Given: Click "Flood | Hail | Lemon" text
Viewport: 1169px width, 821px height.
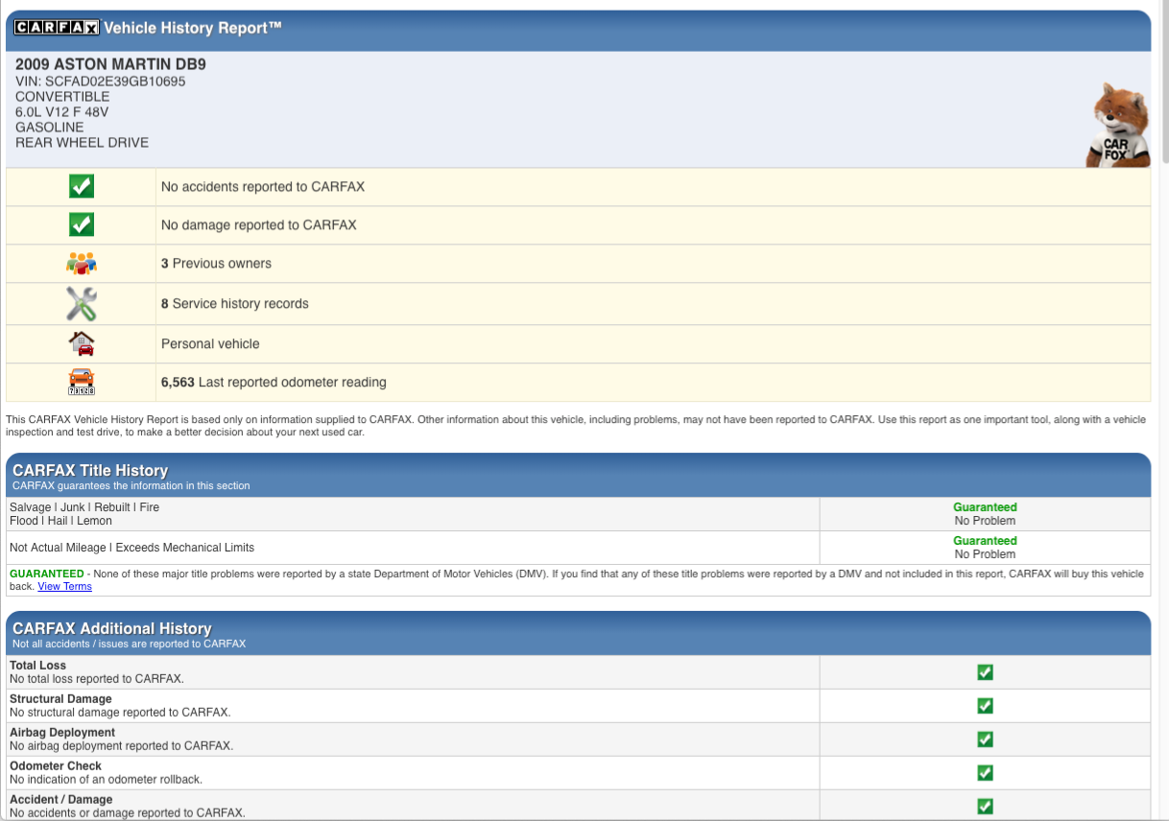Looking at the screenshot, I should click(60, 521).
